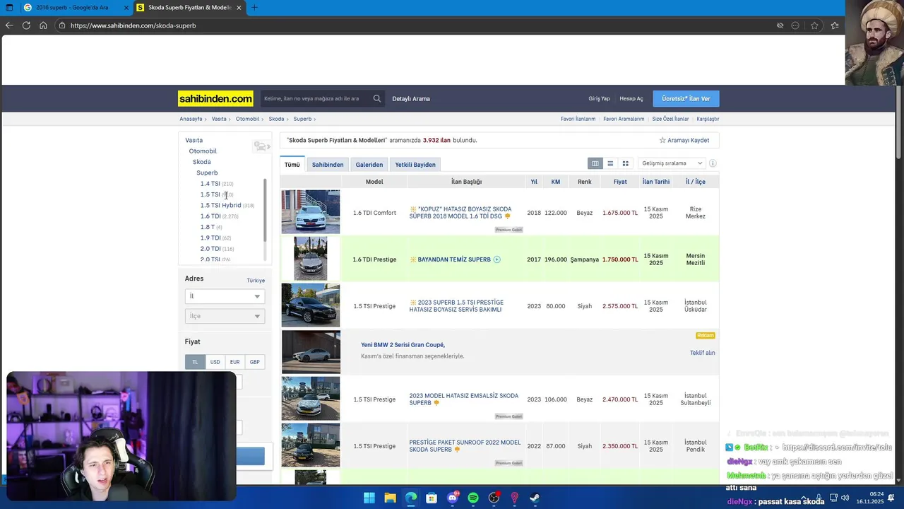Image resolution: width=904 pixels, height=509 pixels.
Task: Select the Tümü tab
Action: coord(292,165)
